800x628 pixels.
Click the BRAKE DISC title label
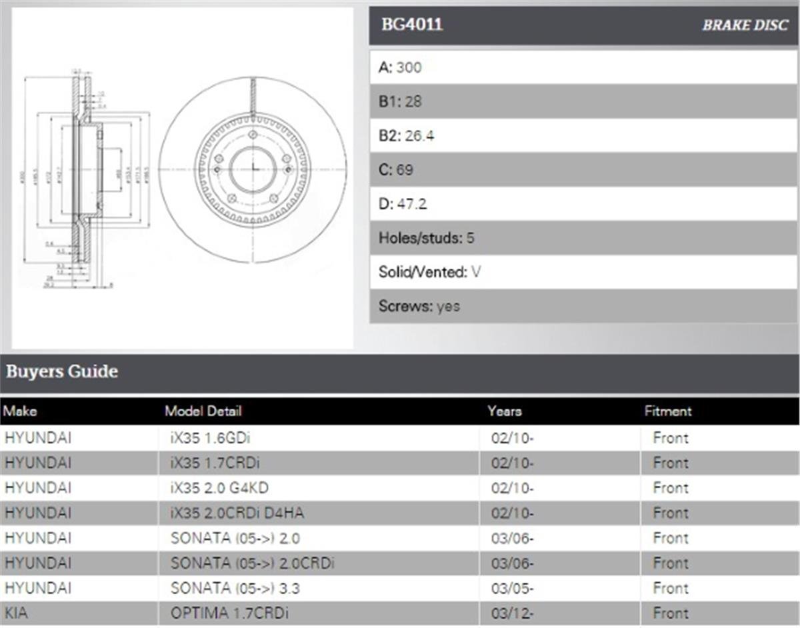[x=745, y=26]
